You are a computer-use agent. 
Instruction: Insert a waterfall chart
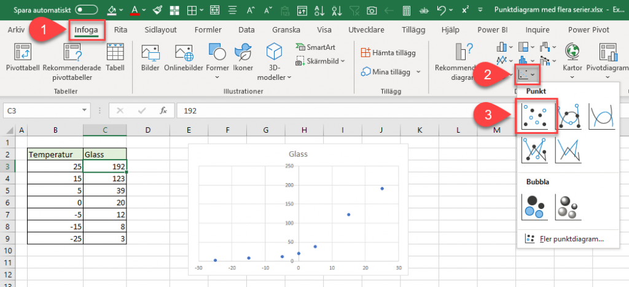[x=548, y=47]
